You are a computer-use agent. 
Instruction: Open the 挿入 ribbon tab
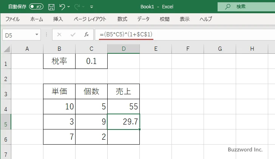tap(58, 19)
